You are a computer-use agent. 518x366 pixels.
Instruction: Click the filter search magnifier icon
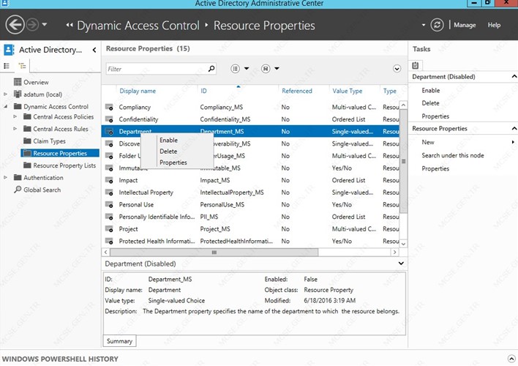(x=211, y=68)
